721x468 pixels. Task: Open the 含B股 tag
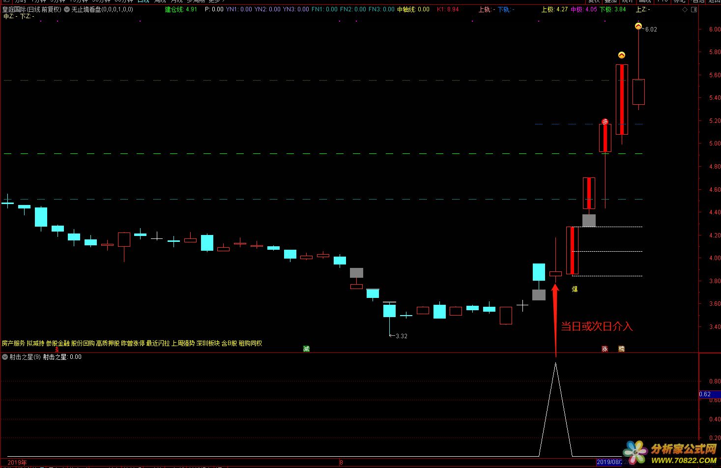(x=229, y=343)
